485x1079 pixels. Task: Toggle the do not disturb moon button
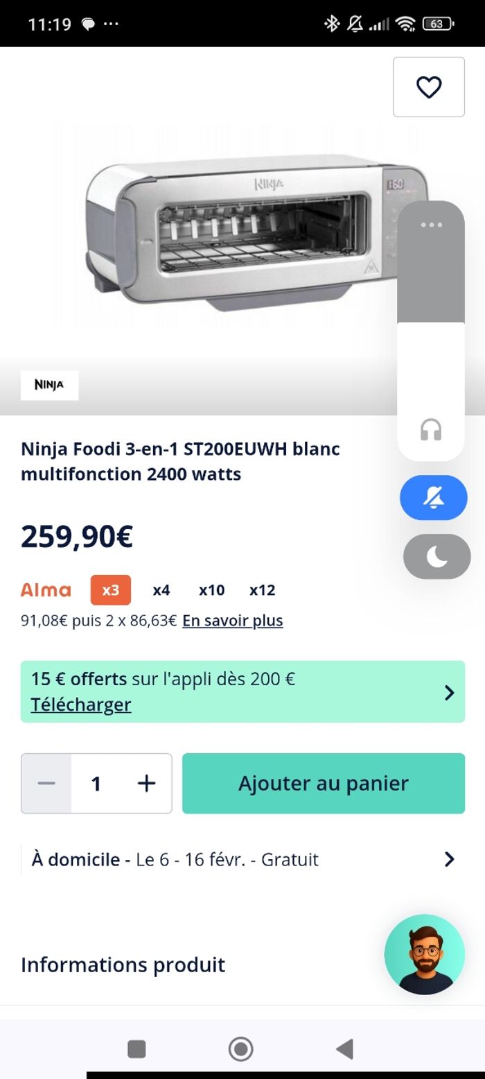[x=436, y=556]
